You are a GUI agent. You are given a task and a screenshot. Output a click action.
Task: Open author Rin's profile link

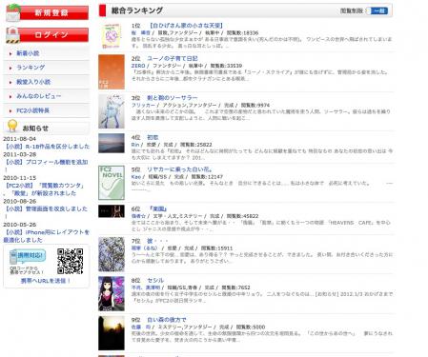click(x=135, y=145)
